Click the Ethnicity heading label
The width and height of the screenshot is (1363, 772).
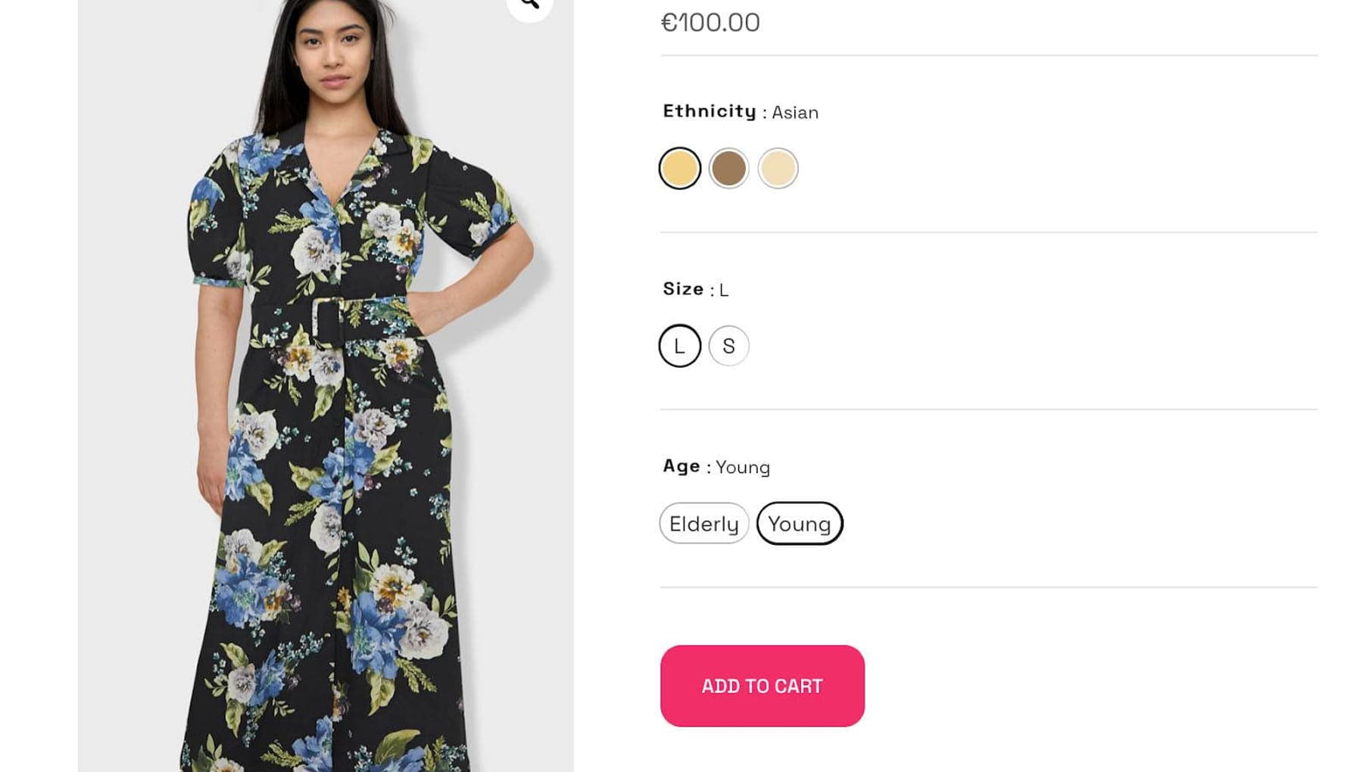click(x=710, y=111)
